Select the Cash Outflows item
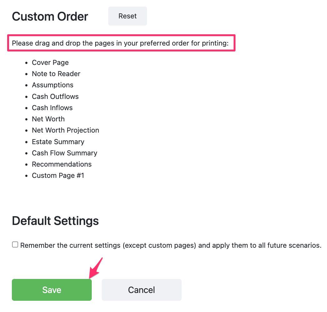Viewport: 327px width, 312px height. click(x=55, y=97)
